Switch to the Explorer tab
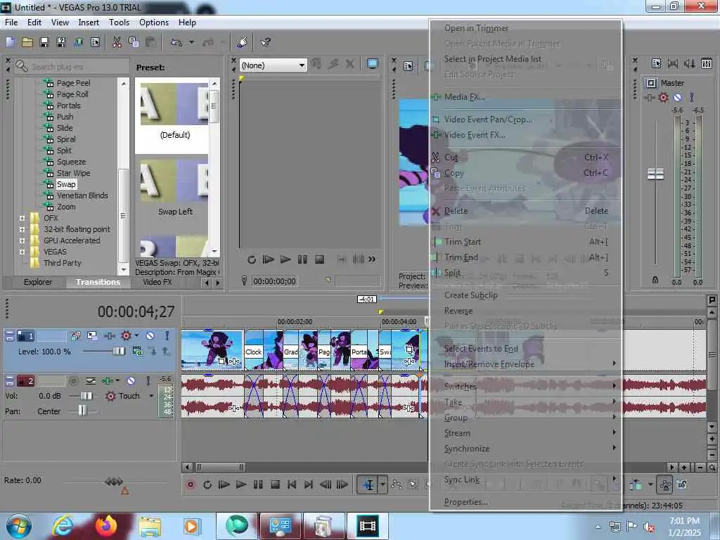 coord(38,282)
